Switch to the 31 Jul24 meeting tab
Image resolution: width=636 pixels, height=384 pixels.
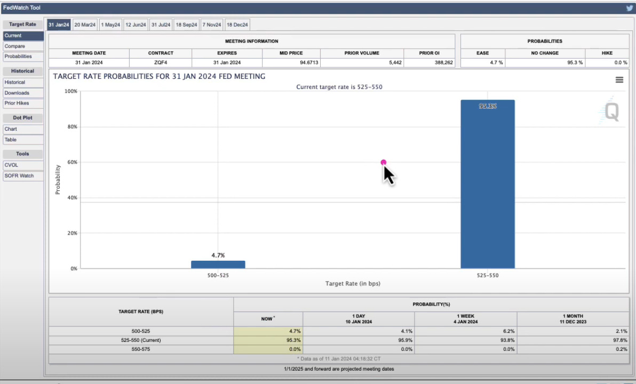coord(161,25)
